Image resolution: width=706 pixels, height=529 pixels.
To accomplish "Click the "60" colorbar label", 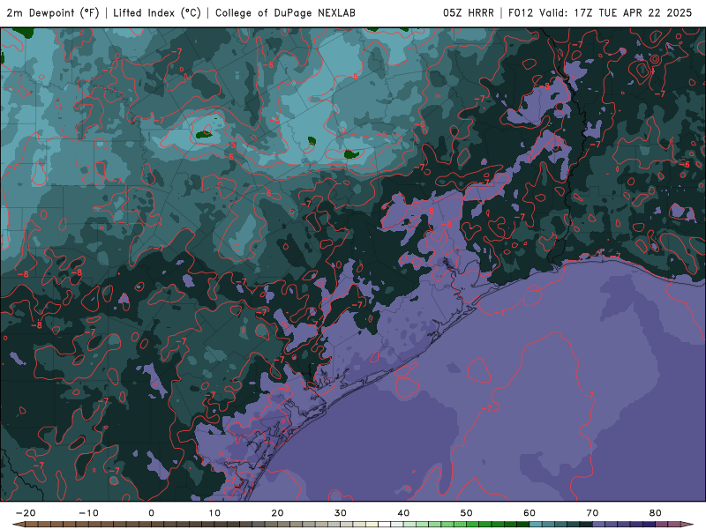I will tap(529, 513).
